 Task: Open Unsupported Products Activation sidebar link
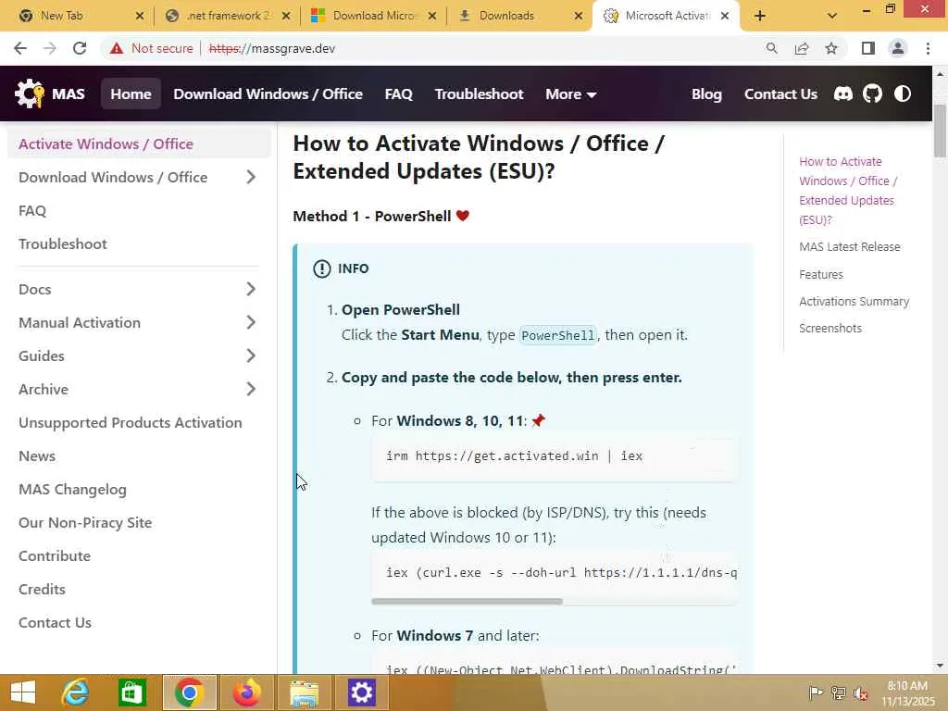[130, 422]
